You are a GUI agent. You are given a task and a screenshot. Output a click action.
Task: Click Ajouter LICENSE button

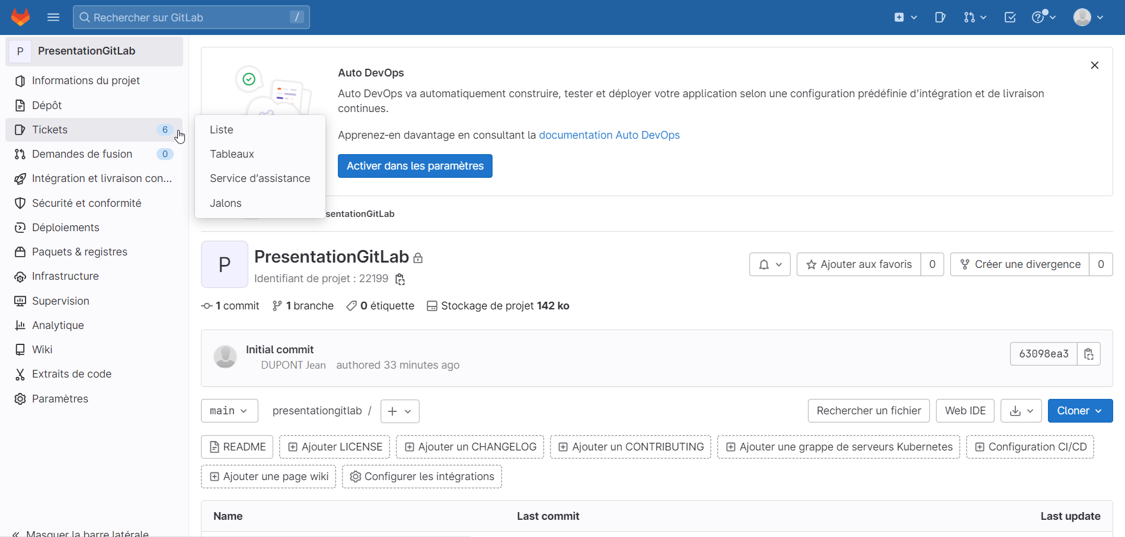coord(334,447)
